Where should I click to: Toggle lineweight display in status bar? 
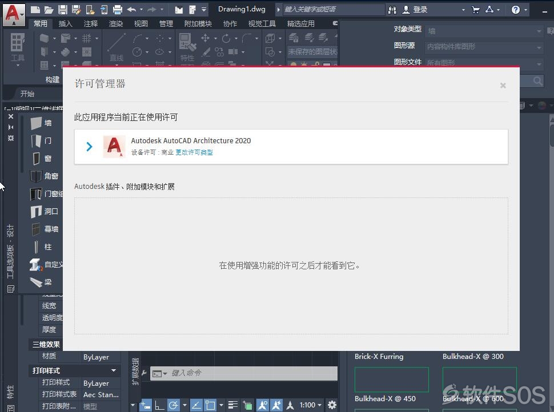[233, 405]
